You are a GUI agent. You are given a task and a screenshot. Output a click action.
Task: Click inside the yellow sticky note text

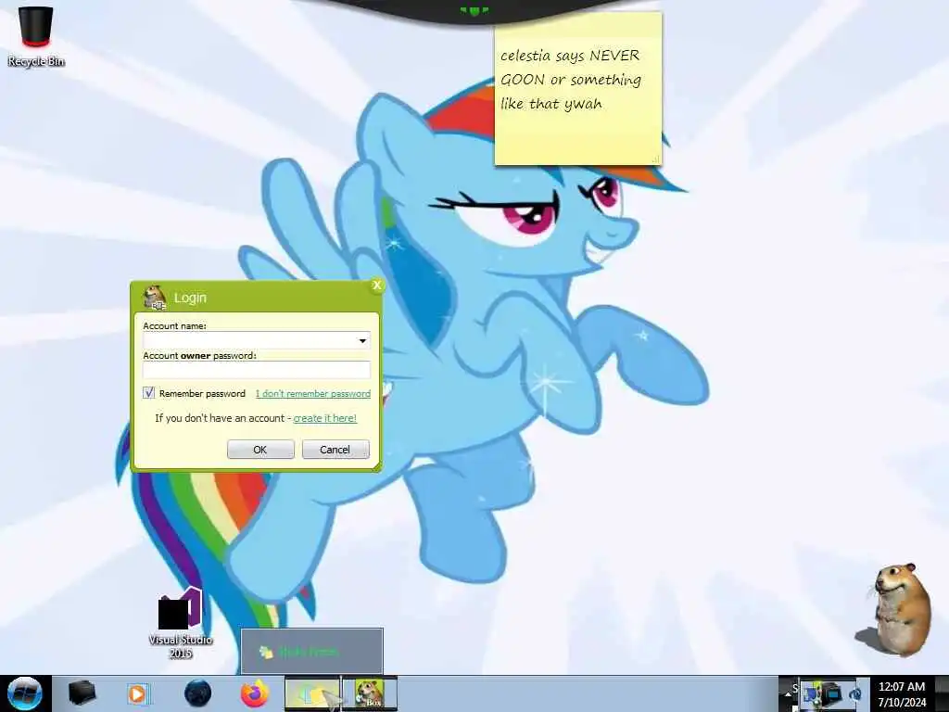570,80
